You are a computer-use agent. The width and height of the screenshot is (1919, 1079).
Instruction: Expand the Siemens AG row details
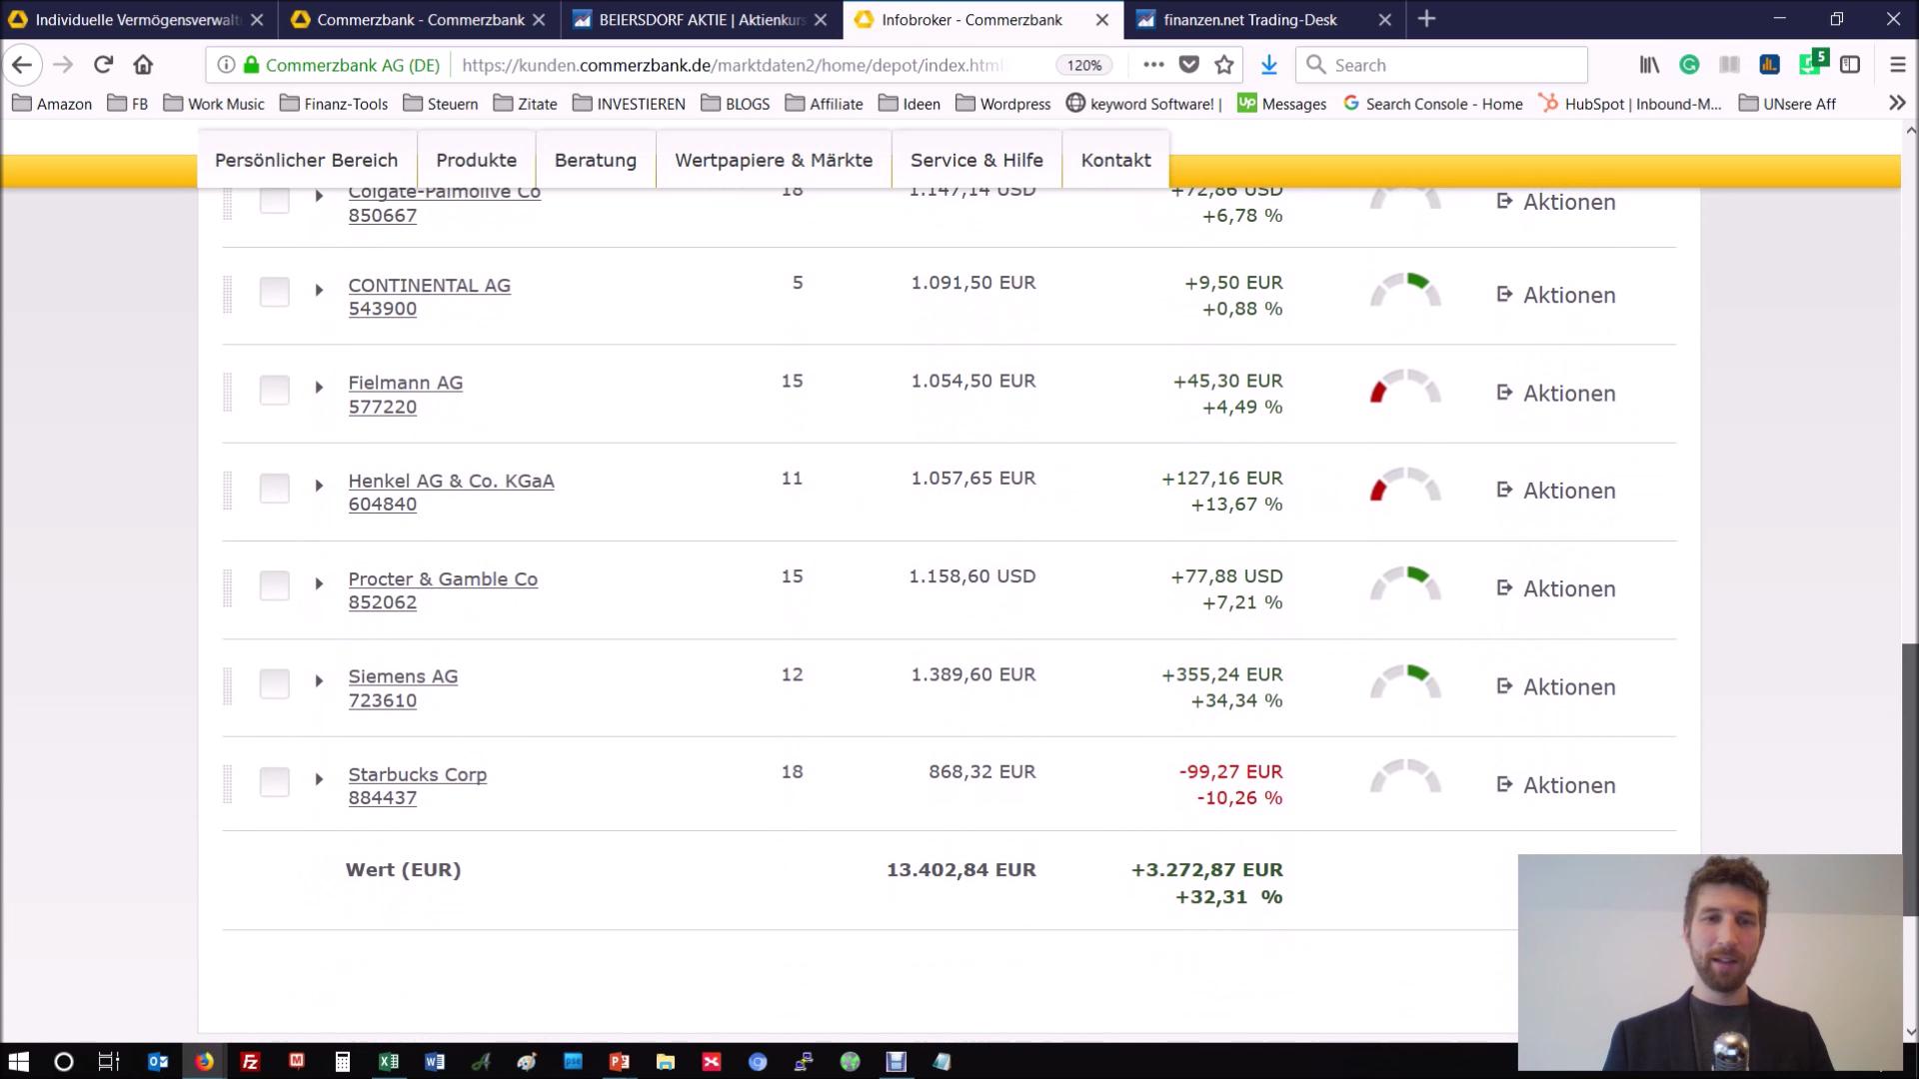tap(319, 681)
